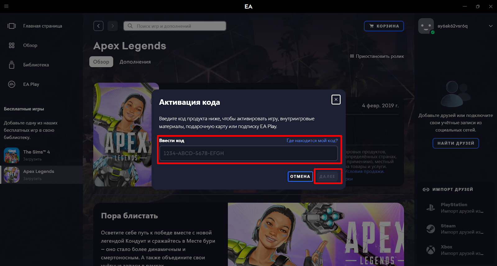Open the Обзор browse grid icon
This screenshot has height=266, width=497.
[11, 45]
